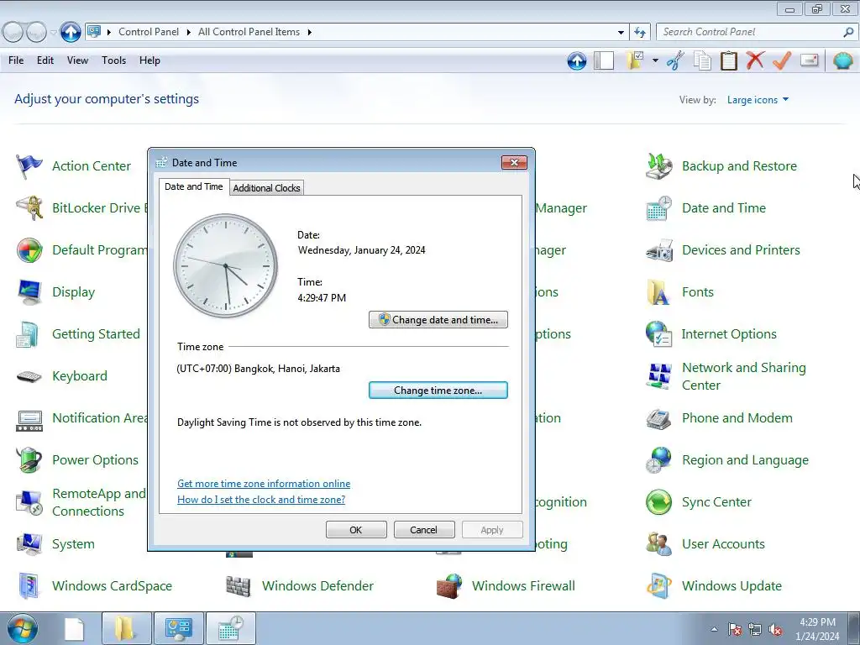Open Windows Update
Viewport: 860px width, 645px height.
point(714,586)
